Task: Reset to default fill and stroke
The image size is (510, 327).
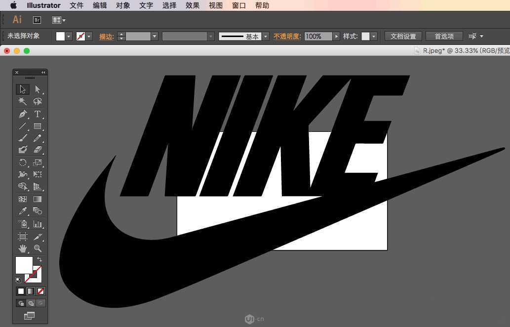Action: click(18, 280)
